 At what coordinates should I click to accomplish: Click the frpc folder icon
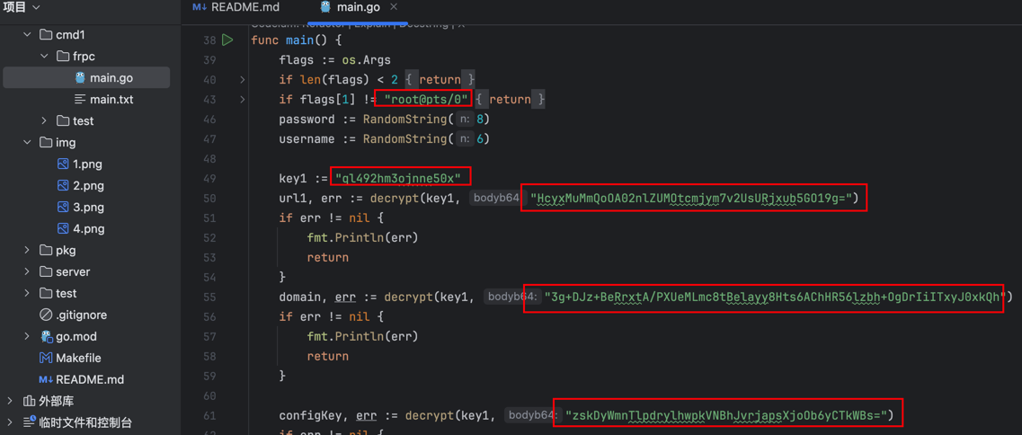pos(63,56)
